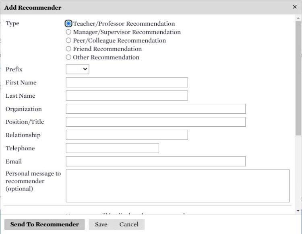Click the Relationship label

23,135
